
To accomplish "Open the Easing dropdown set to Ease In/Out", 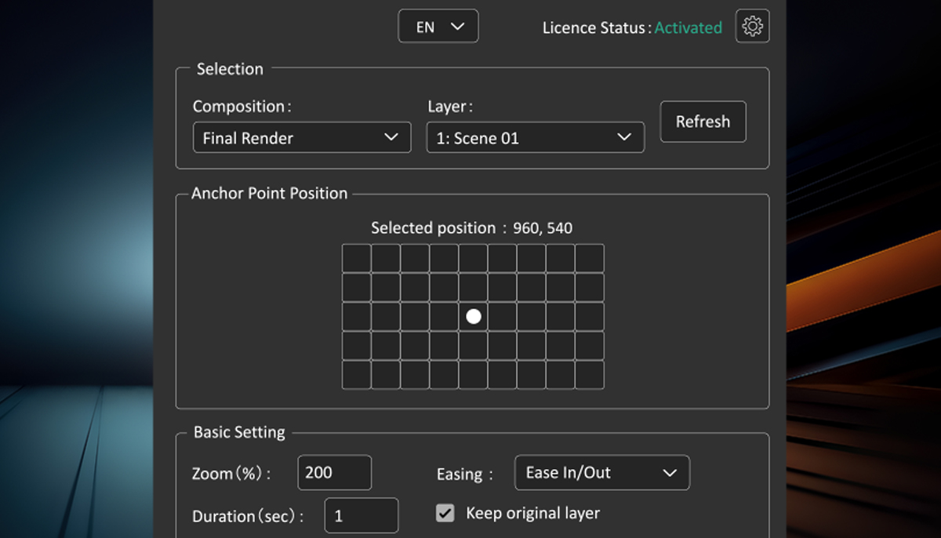I will coord(601,473).
